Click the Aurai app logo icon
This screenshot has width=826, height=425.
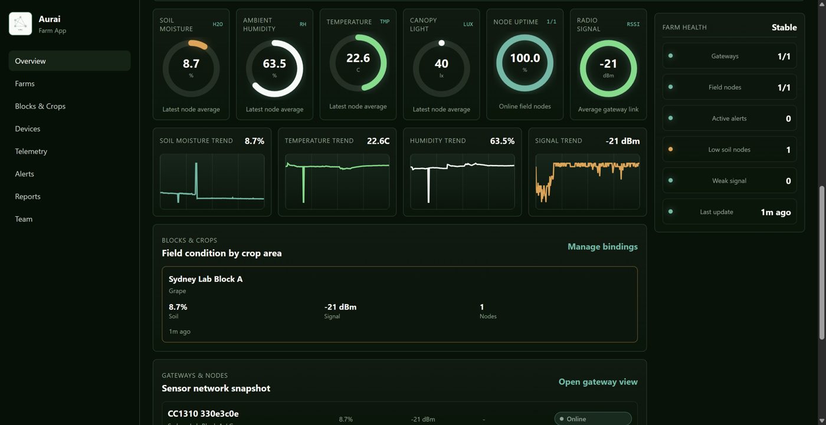(21, 24)
